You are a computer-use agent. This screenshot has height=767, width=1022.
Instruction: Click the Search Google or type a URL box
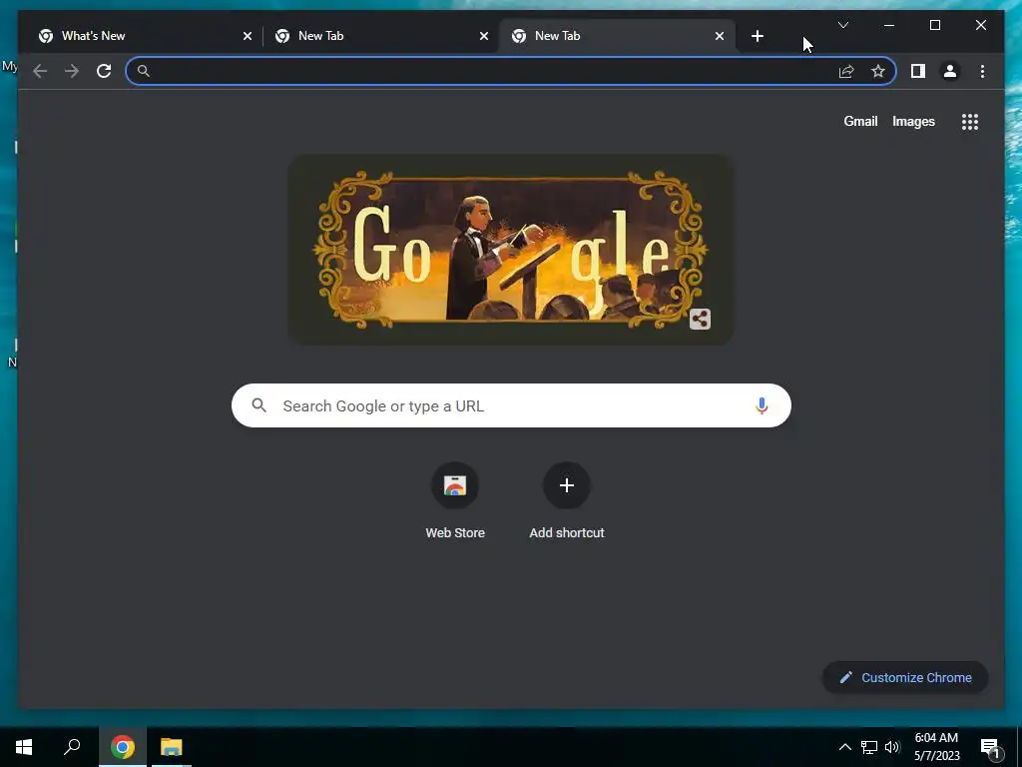coord(511,405)
